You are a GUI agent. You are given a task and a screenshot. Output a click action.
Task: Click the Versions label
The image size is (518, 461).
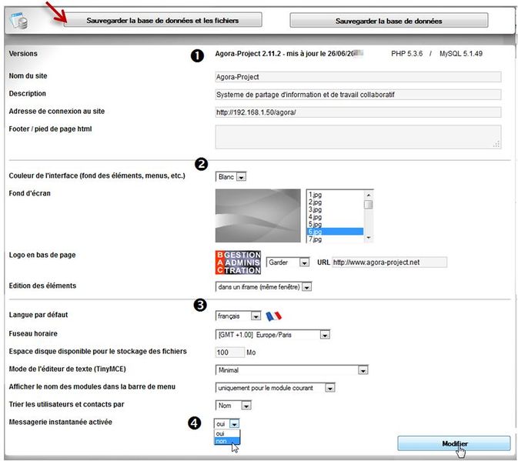tap(23, 54)
